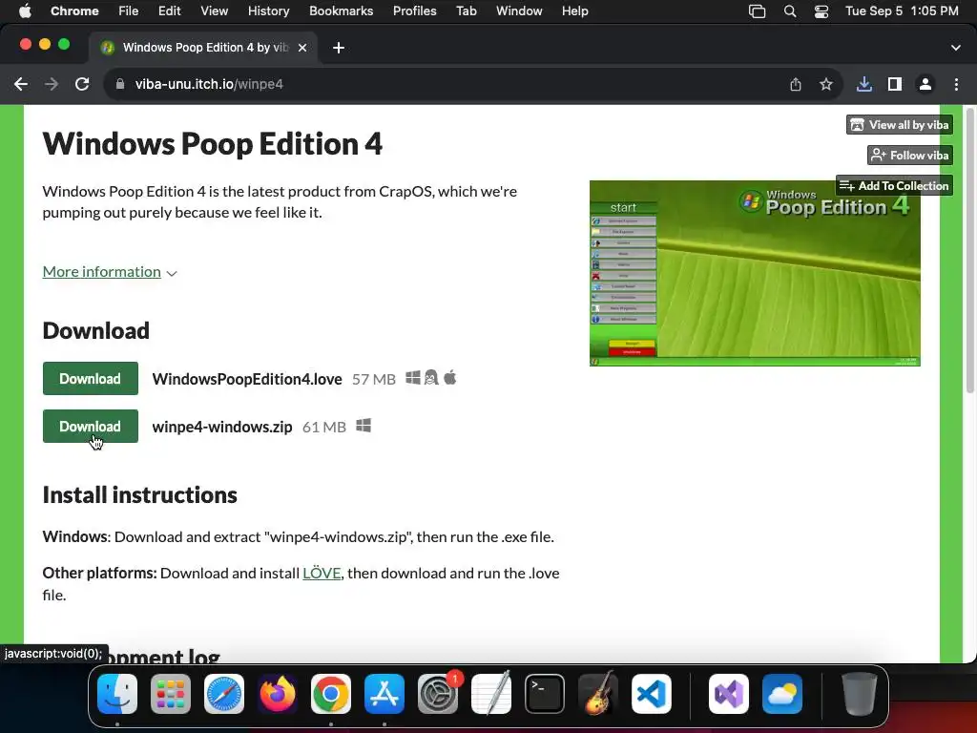Click Stage Manager menu bar icon
The width and height of the screenshot is (977, 733).
(x=757, y=11)
